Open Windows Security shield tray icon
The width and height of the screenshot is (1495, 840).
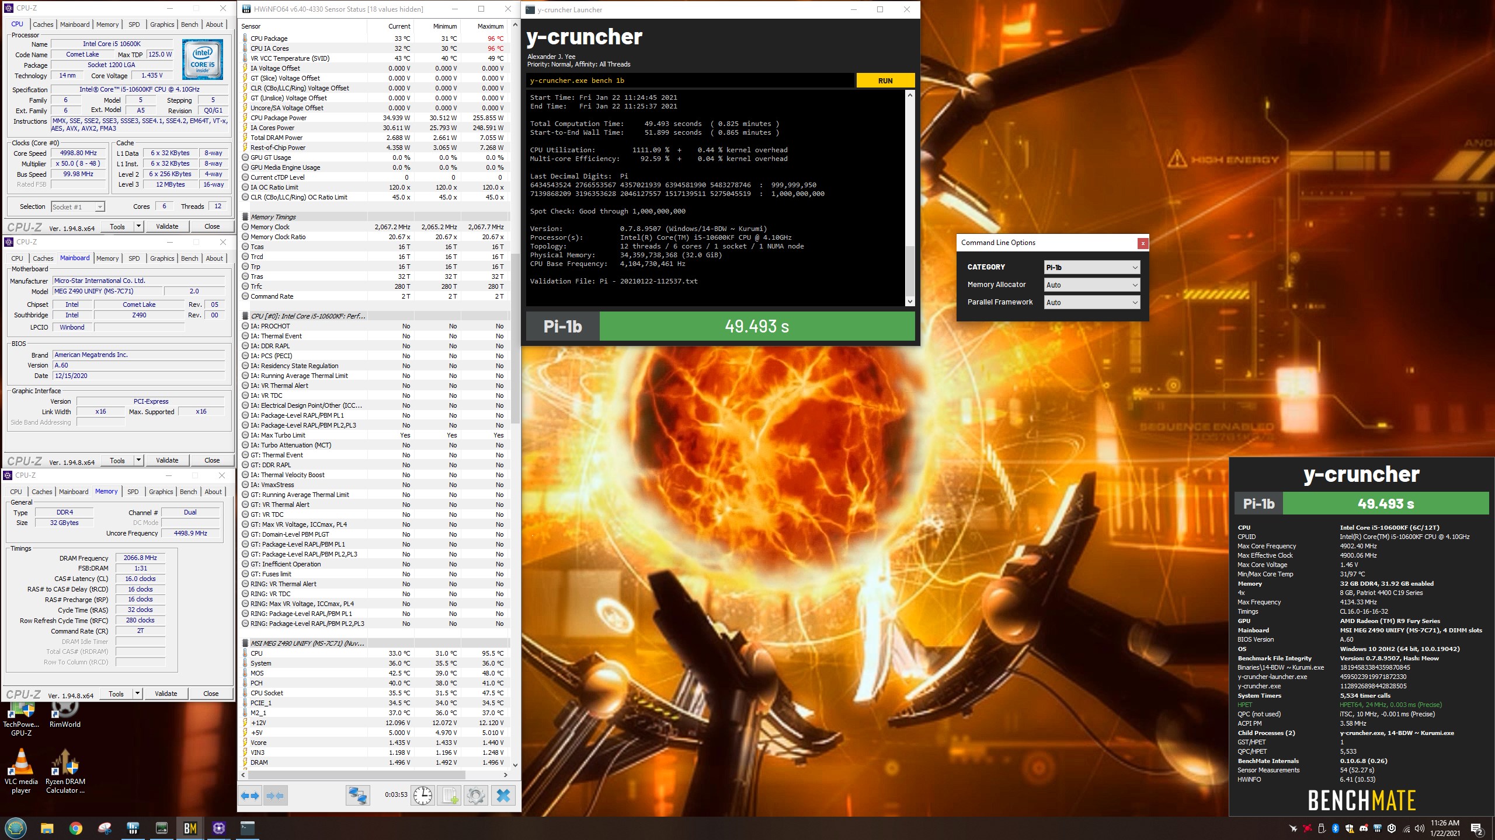(1350, 828)
